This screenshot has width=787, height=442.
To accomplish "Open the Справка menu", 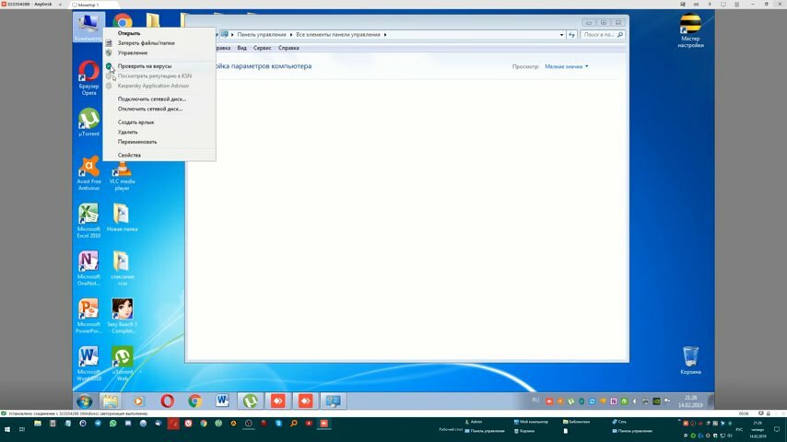I will click(x=288, y=48).
